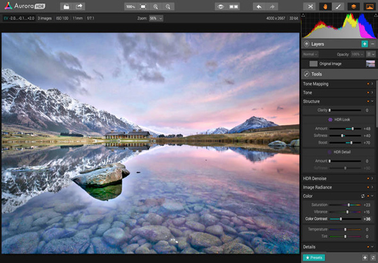378x263 pixels.
Task: Open the Normal blend mode dropdown
Action: (x=311, y=54)
